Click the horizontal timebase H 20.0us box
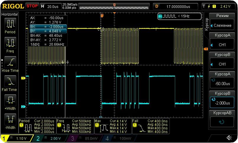The image size is (238, 143). (x=51, y=6)
